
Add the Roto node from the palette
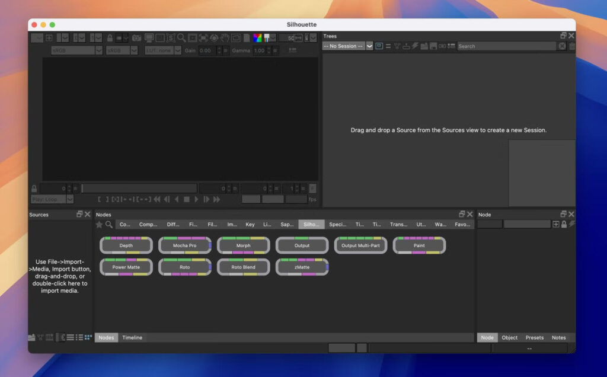[x=184, y=267]
